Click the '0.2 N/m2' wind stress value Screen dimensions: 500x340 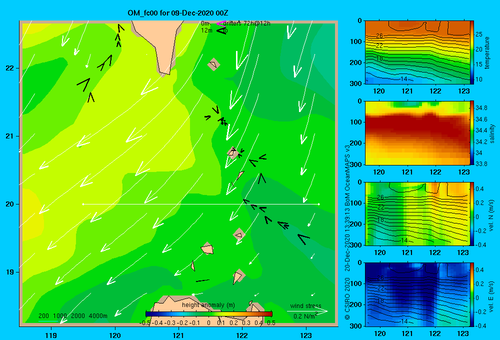(x=305, y=316)
